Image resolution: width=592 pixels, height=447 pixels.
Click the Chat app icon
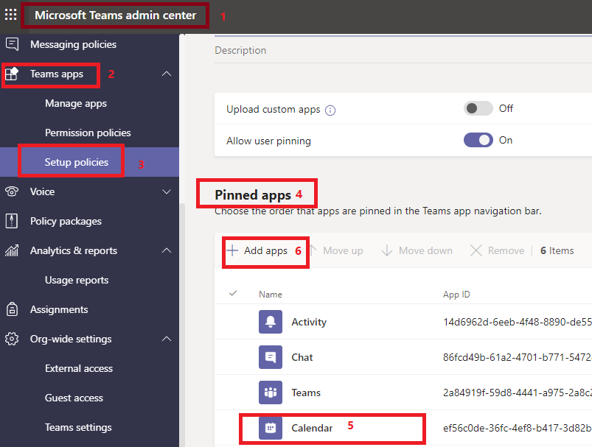(271, 357)
